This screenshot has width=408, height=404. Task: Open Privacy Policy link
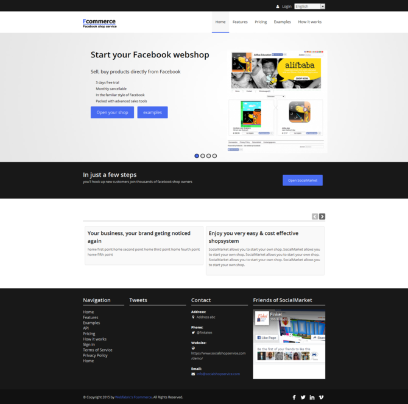95,356
